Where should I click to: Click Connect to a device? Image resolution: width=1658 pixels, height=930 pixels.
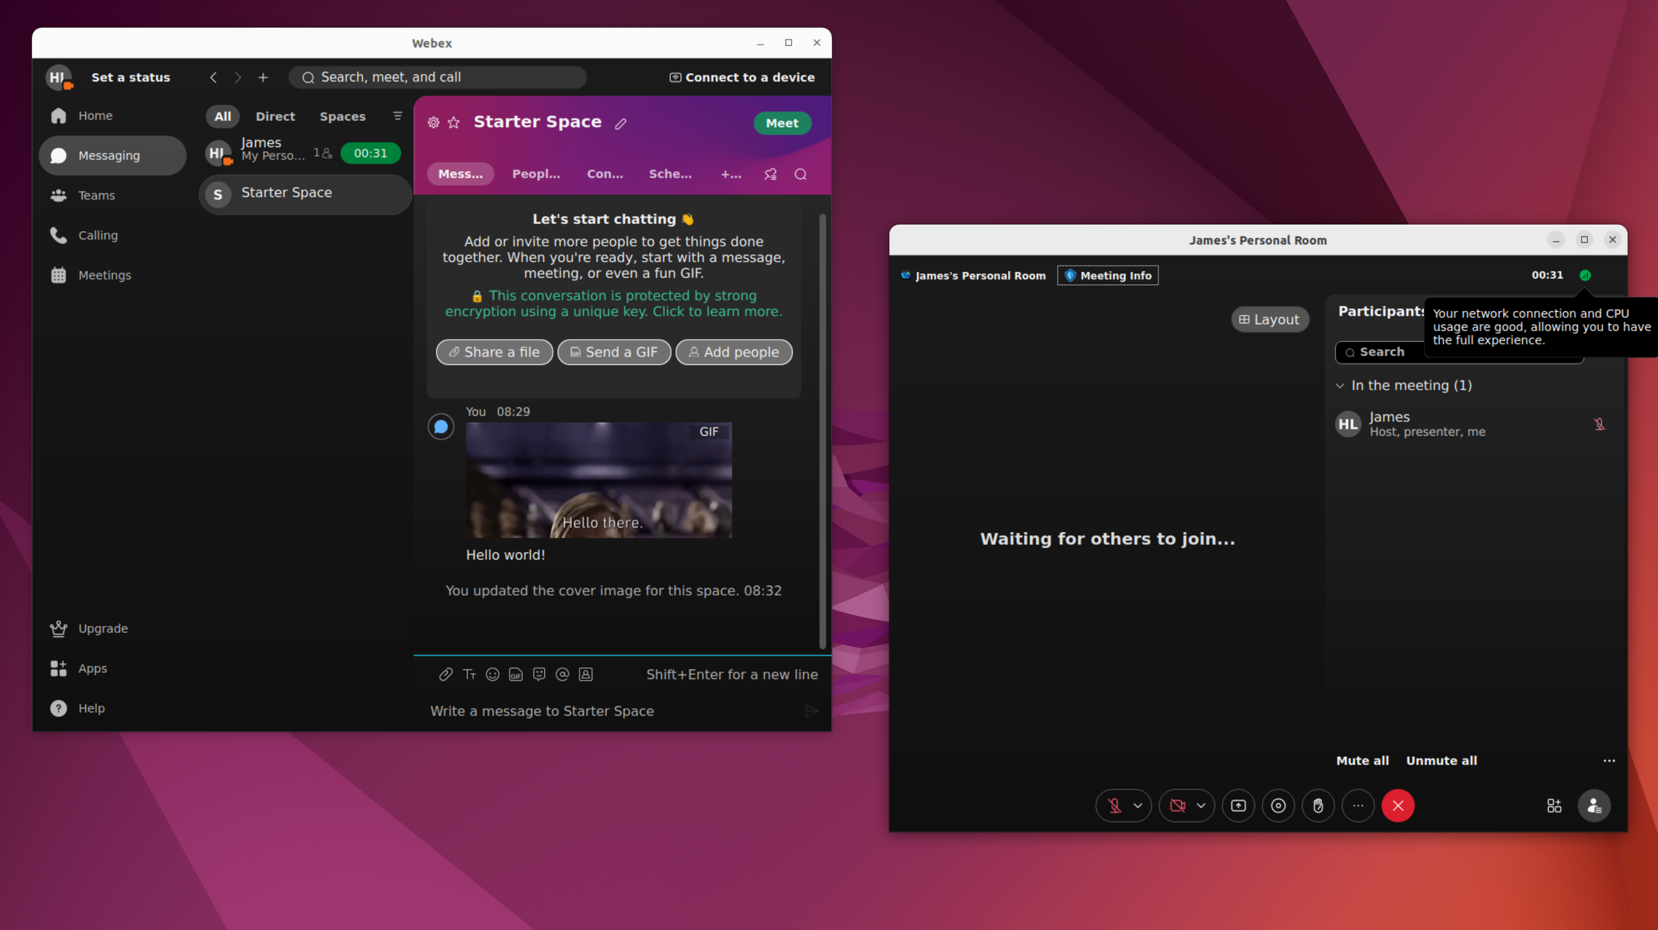tap(742, 77)
